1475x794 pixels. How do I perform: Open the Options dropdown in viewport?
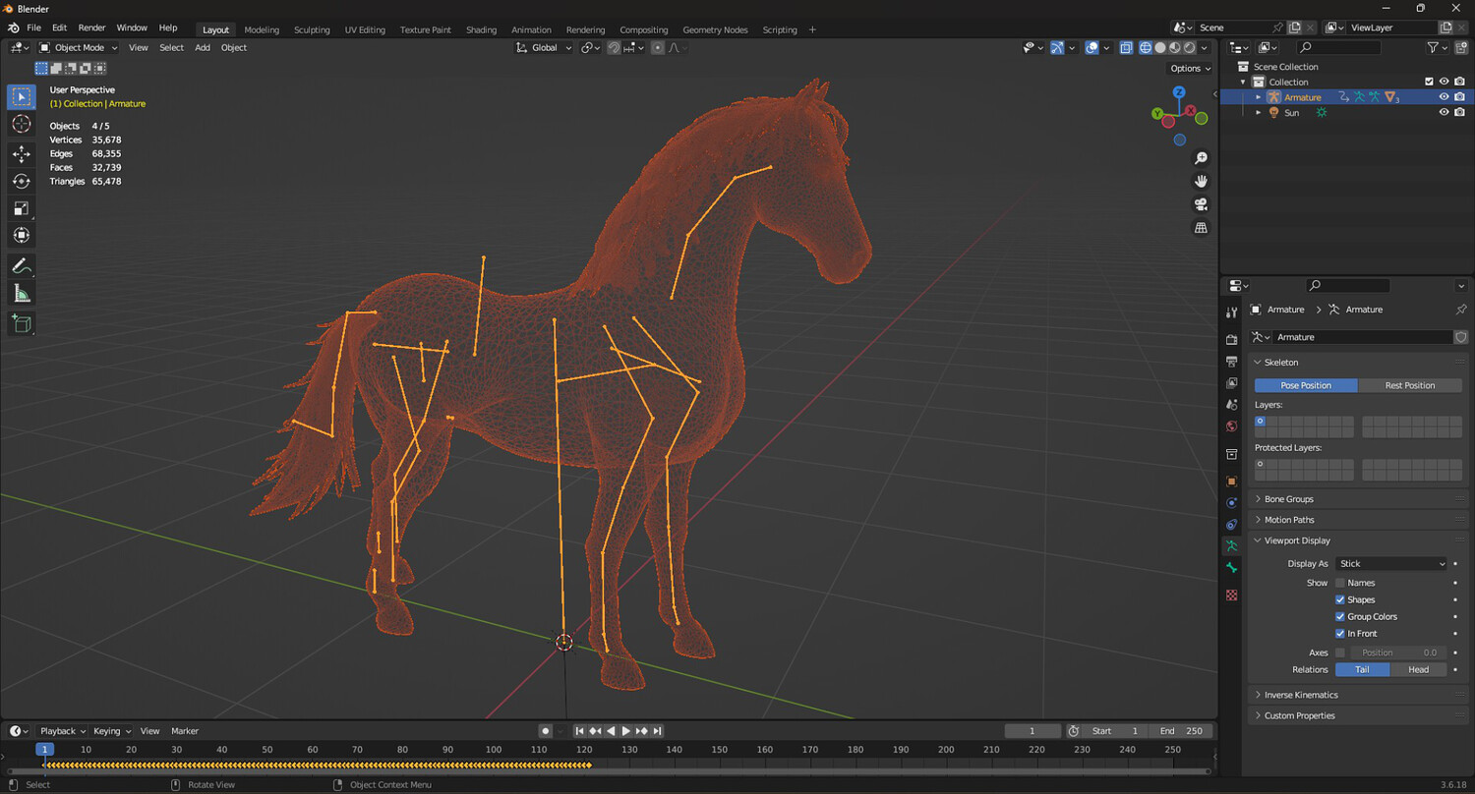tap(1189, 69)
